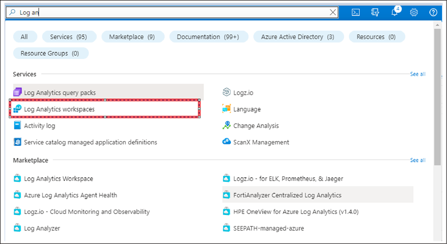Open ScanX Management

261,142
